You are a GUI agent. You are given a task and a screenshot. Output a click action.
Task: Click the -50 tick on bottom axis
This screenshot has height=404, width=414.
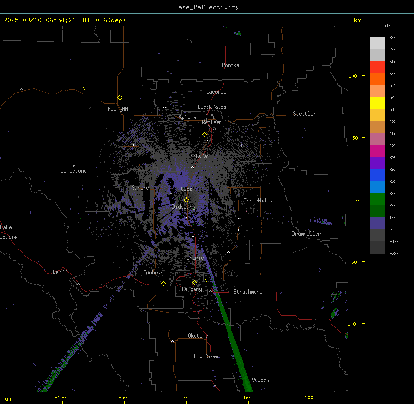[122, 397]
